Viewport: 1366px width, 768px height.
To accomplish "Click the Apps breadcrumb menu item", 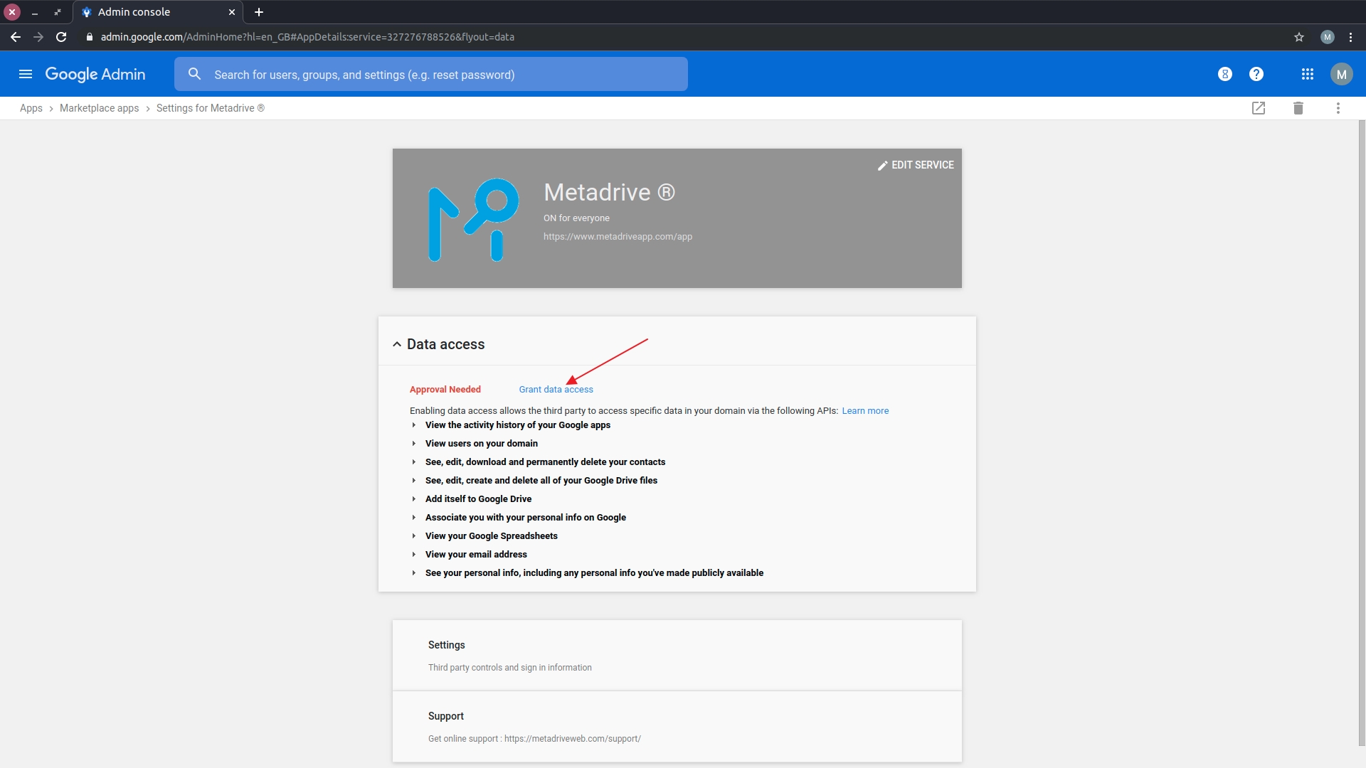I will [x=31, y=107].
